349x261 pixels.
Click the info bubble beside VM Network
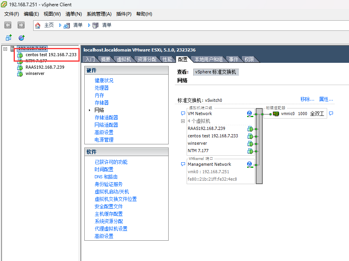[x=183, y=114]
